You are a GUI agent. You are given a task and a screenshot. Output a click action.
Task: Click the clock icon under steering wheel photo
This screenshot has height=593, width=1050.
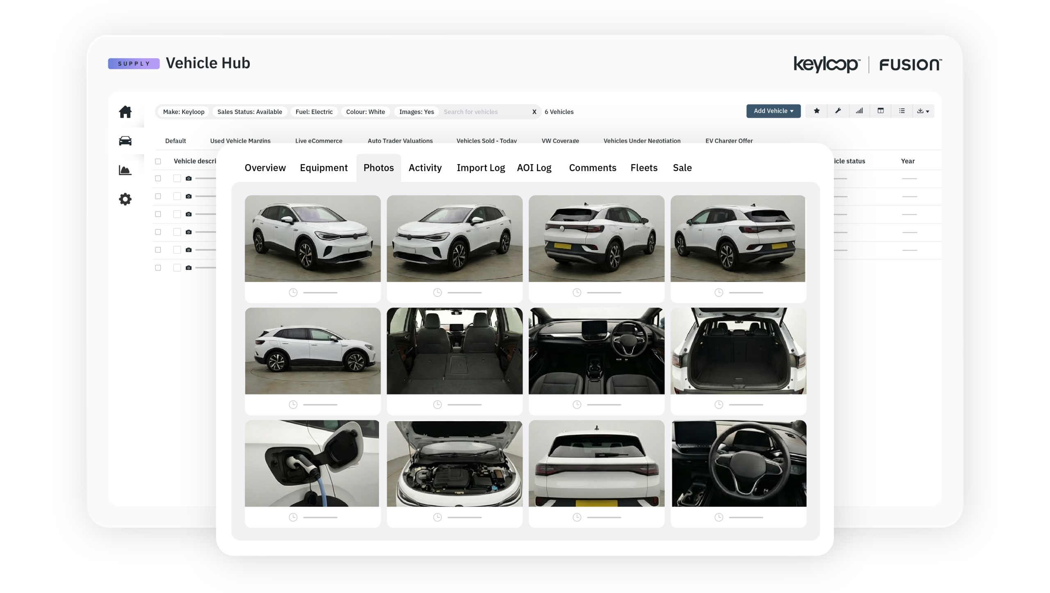point(719,518)
